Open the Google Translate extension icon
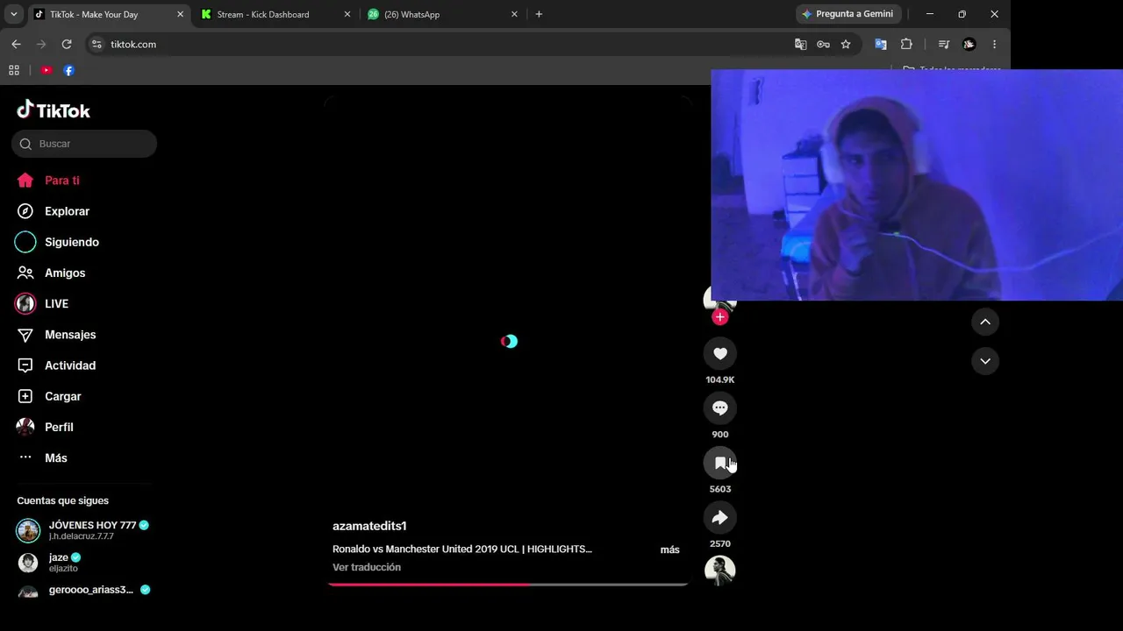This screenshot has width=1123, height=631. tap(881, 44)
